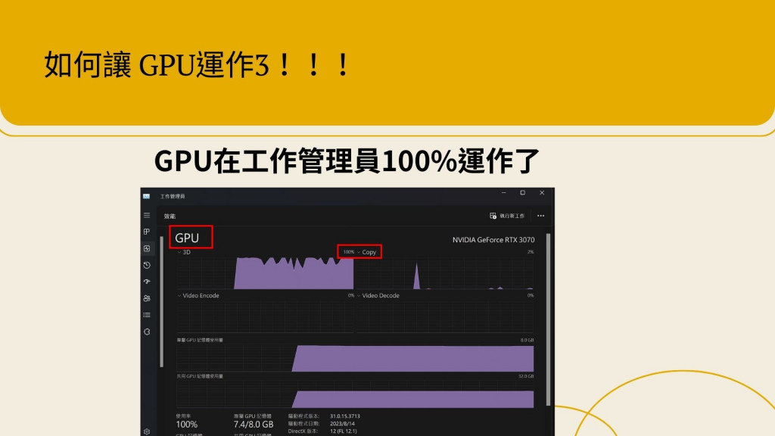Open the 3D engine dropdown
The height and width of the screenshot is (436, 775).
click(184, 252)
